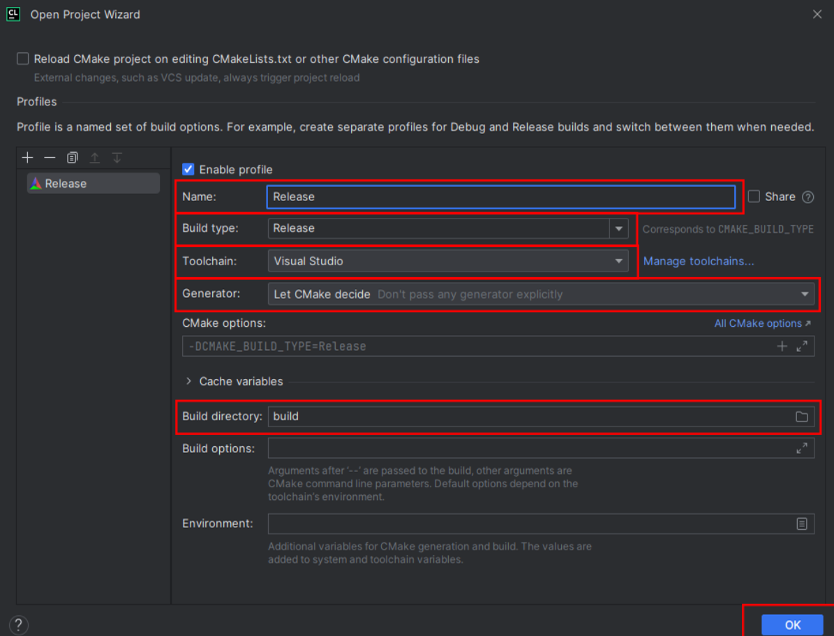Enable reload CMake project on editing checkbox
Screen dimensions: 834x636
(x=23, y=59)
